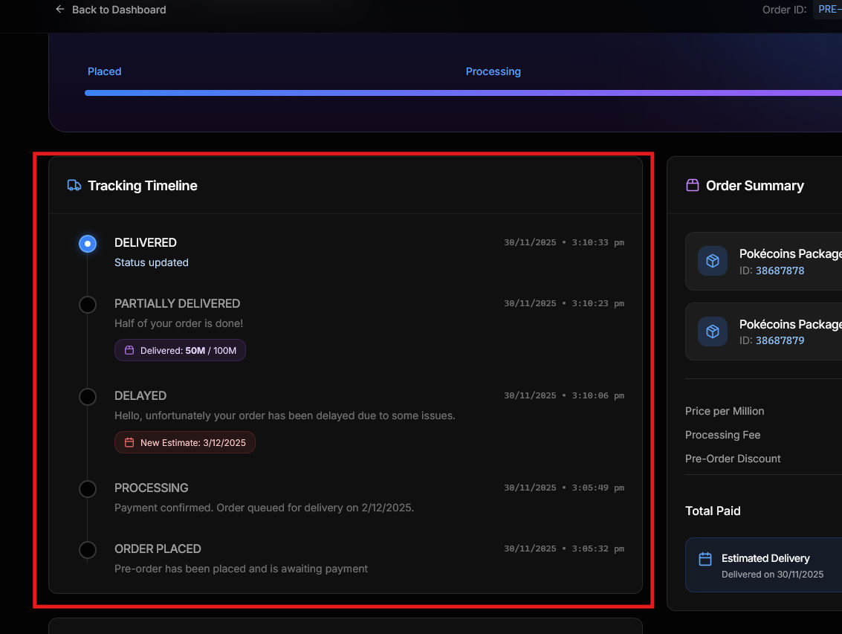Select the PROCESSING timeline marker
This screenshot has width=842, height=634.
88,489
